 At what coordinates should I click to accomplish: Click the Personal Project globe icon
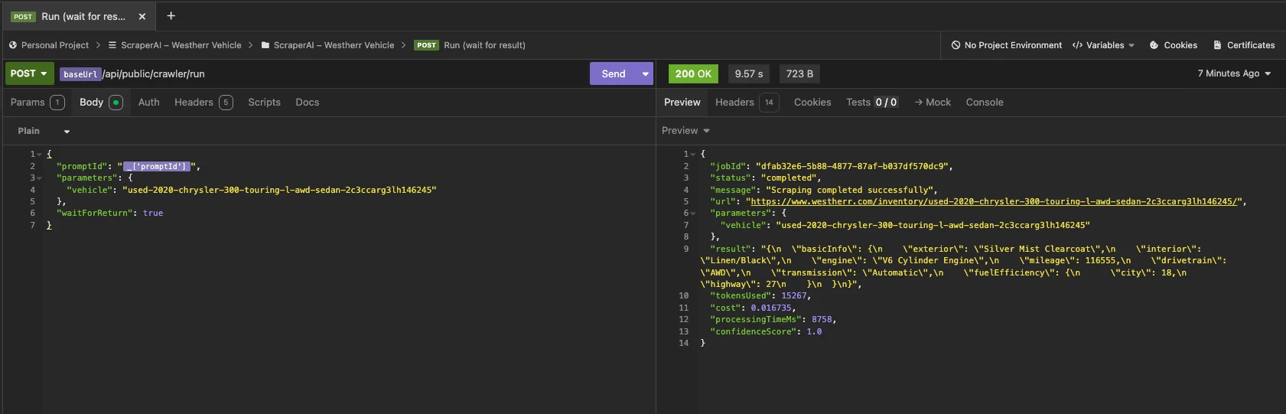[13, 45]
